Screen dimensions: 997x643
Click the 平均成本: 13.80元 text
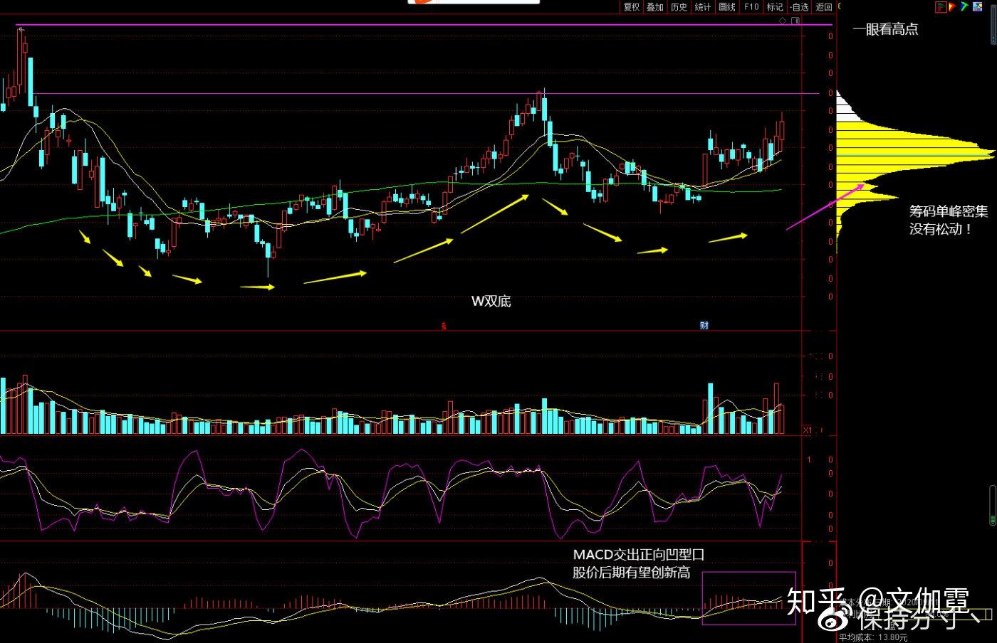[873, 638]
